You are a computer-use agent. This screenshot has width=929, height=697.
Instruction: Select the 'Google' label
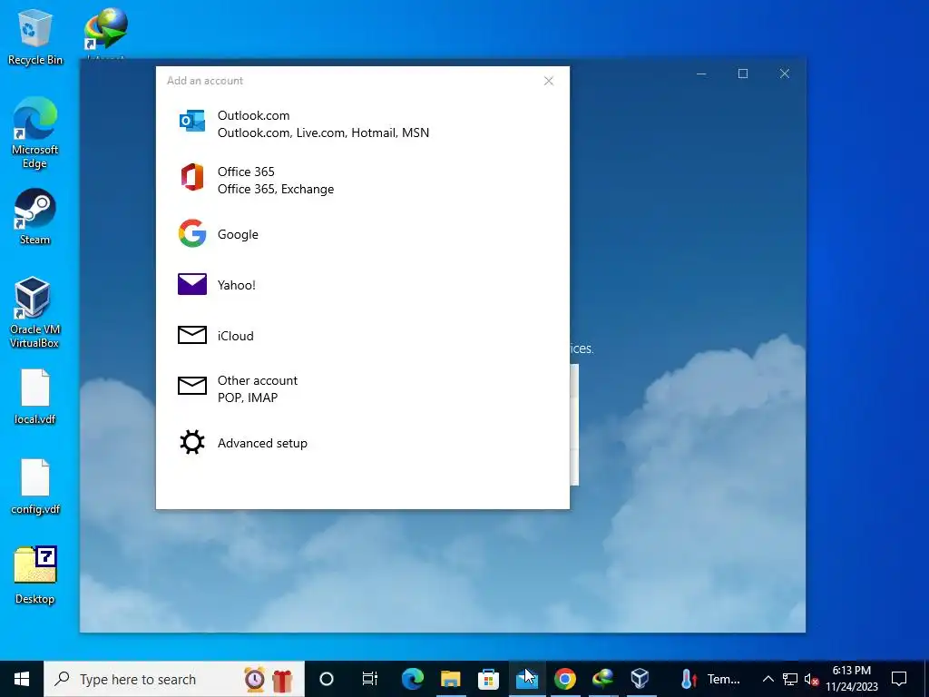point(238,234)
